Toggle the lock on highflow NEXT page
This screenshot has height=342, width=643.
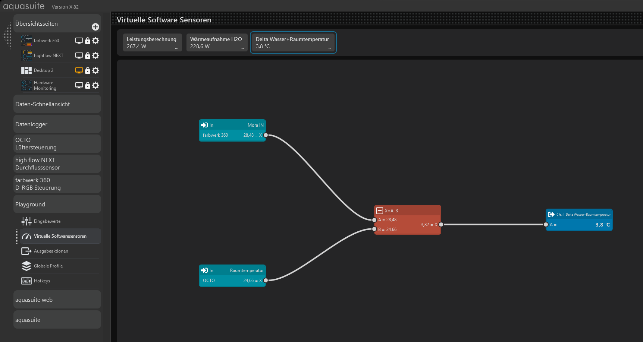(x=88, y=56)
